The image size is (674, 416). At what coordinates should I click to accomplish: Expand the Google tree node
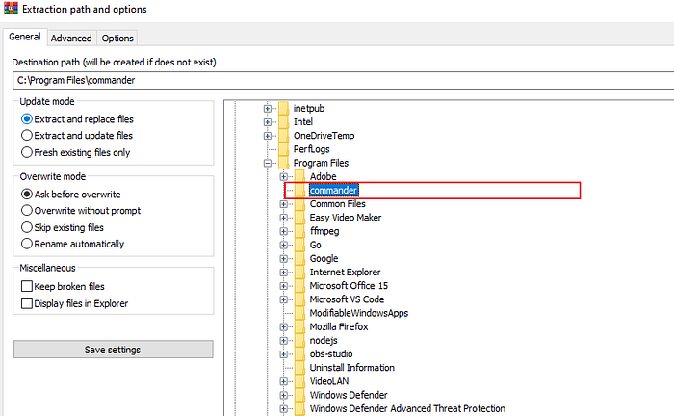pos(284,259)
